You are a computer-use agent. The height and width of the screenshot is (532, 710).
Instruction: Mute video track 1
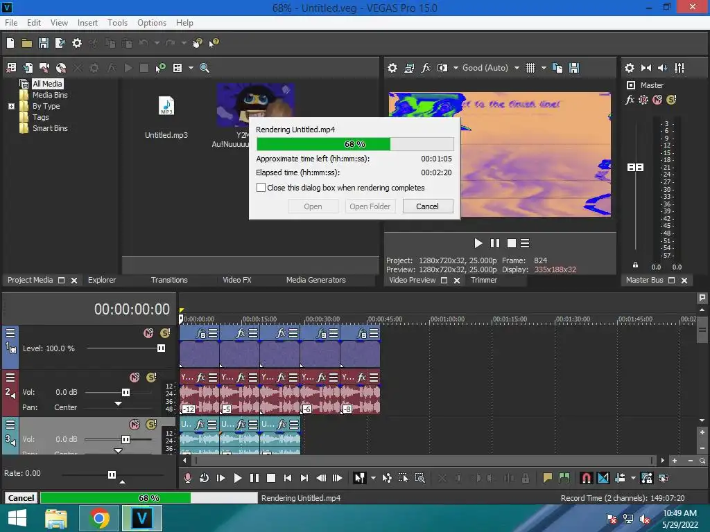148,333
